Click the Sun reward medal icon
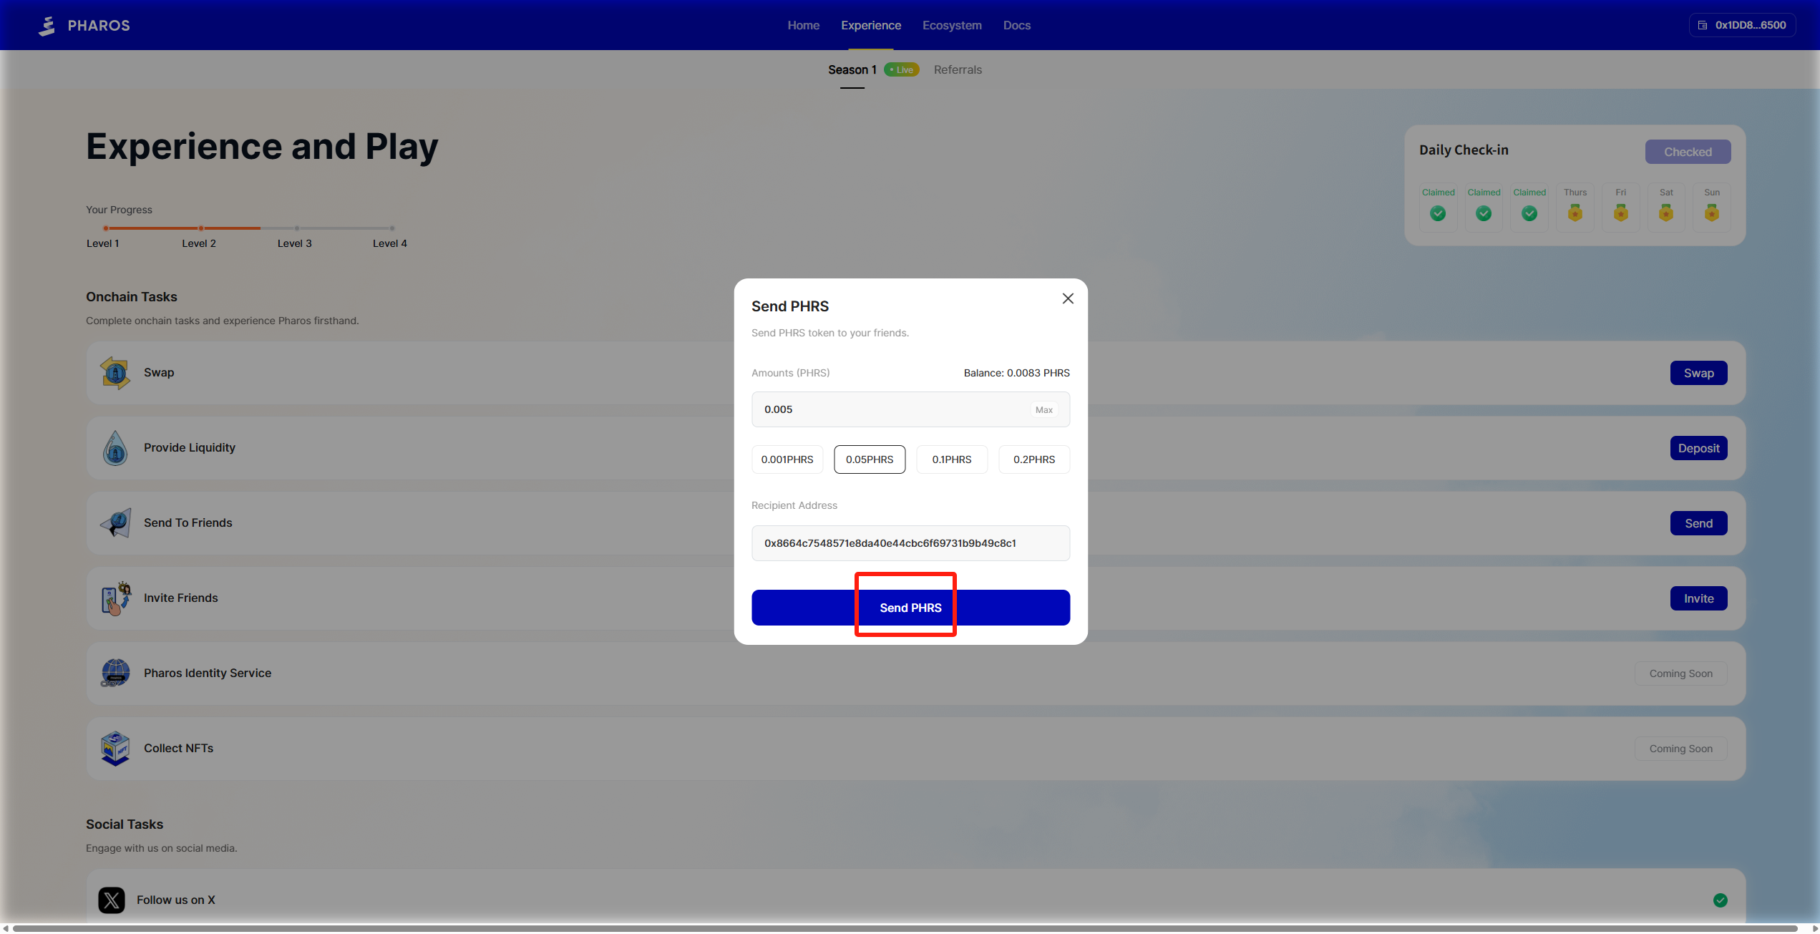 pyautogui.click(x=1712, y=213)
